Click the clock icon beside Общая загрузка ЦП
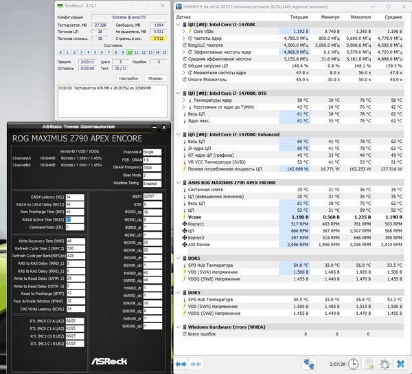The height and width of the screenshot is (374, 412). click(x=185, y=66)
